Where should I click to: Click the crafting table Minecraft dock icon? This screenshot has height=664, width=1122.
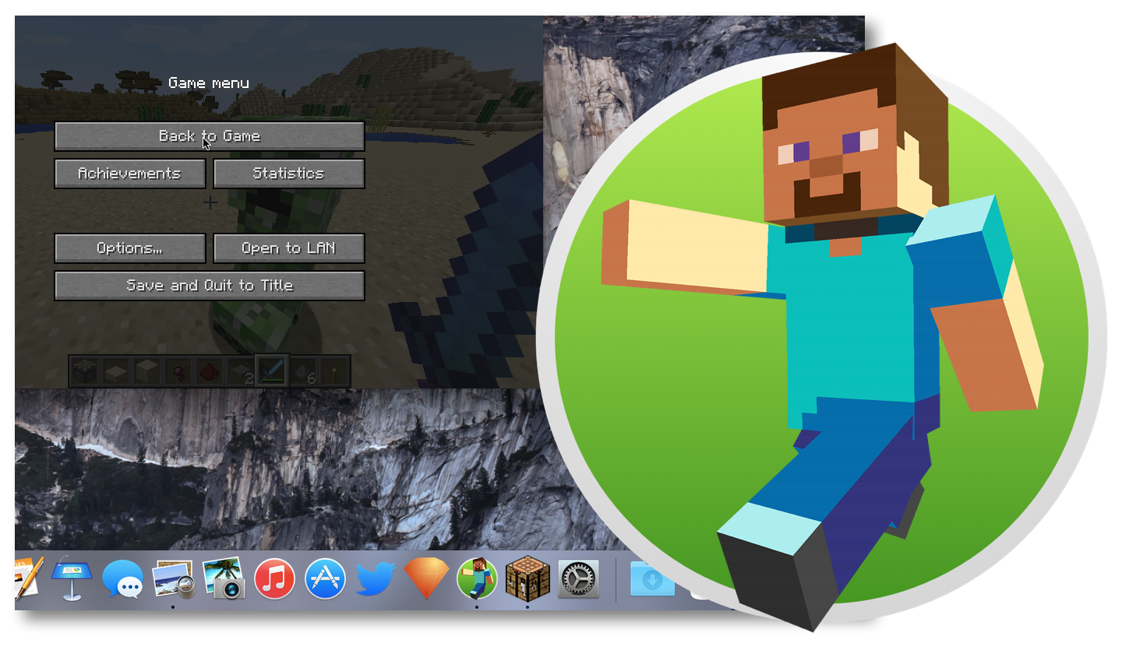[527, 579]
